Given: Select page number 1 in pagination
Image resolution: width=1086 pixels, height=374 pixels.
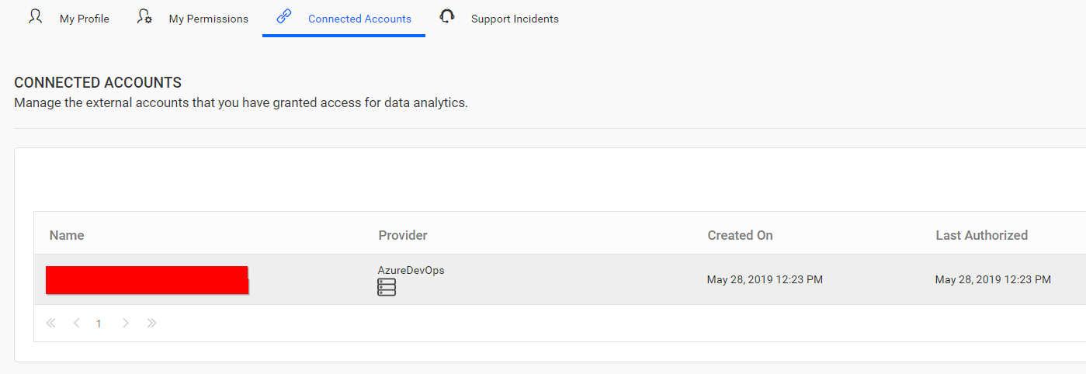Looking at the screenshot, I should pyautogui.click(x=99, y=324).
